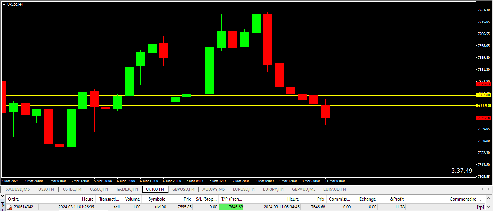Select the yellow 7662.80 price level label
The image size is (493, 211).
(x=484, y=95)
